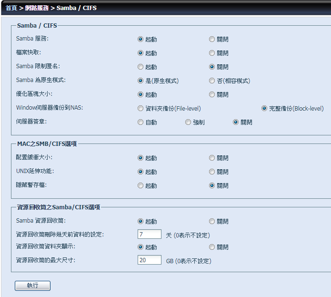Enable 檔案快取 起動 option
The image size is (331, 297).
pos(140,53)
